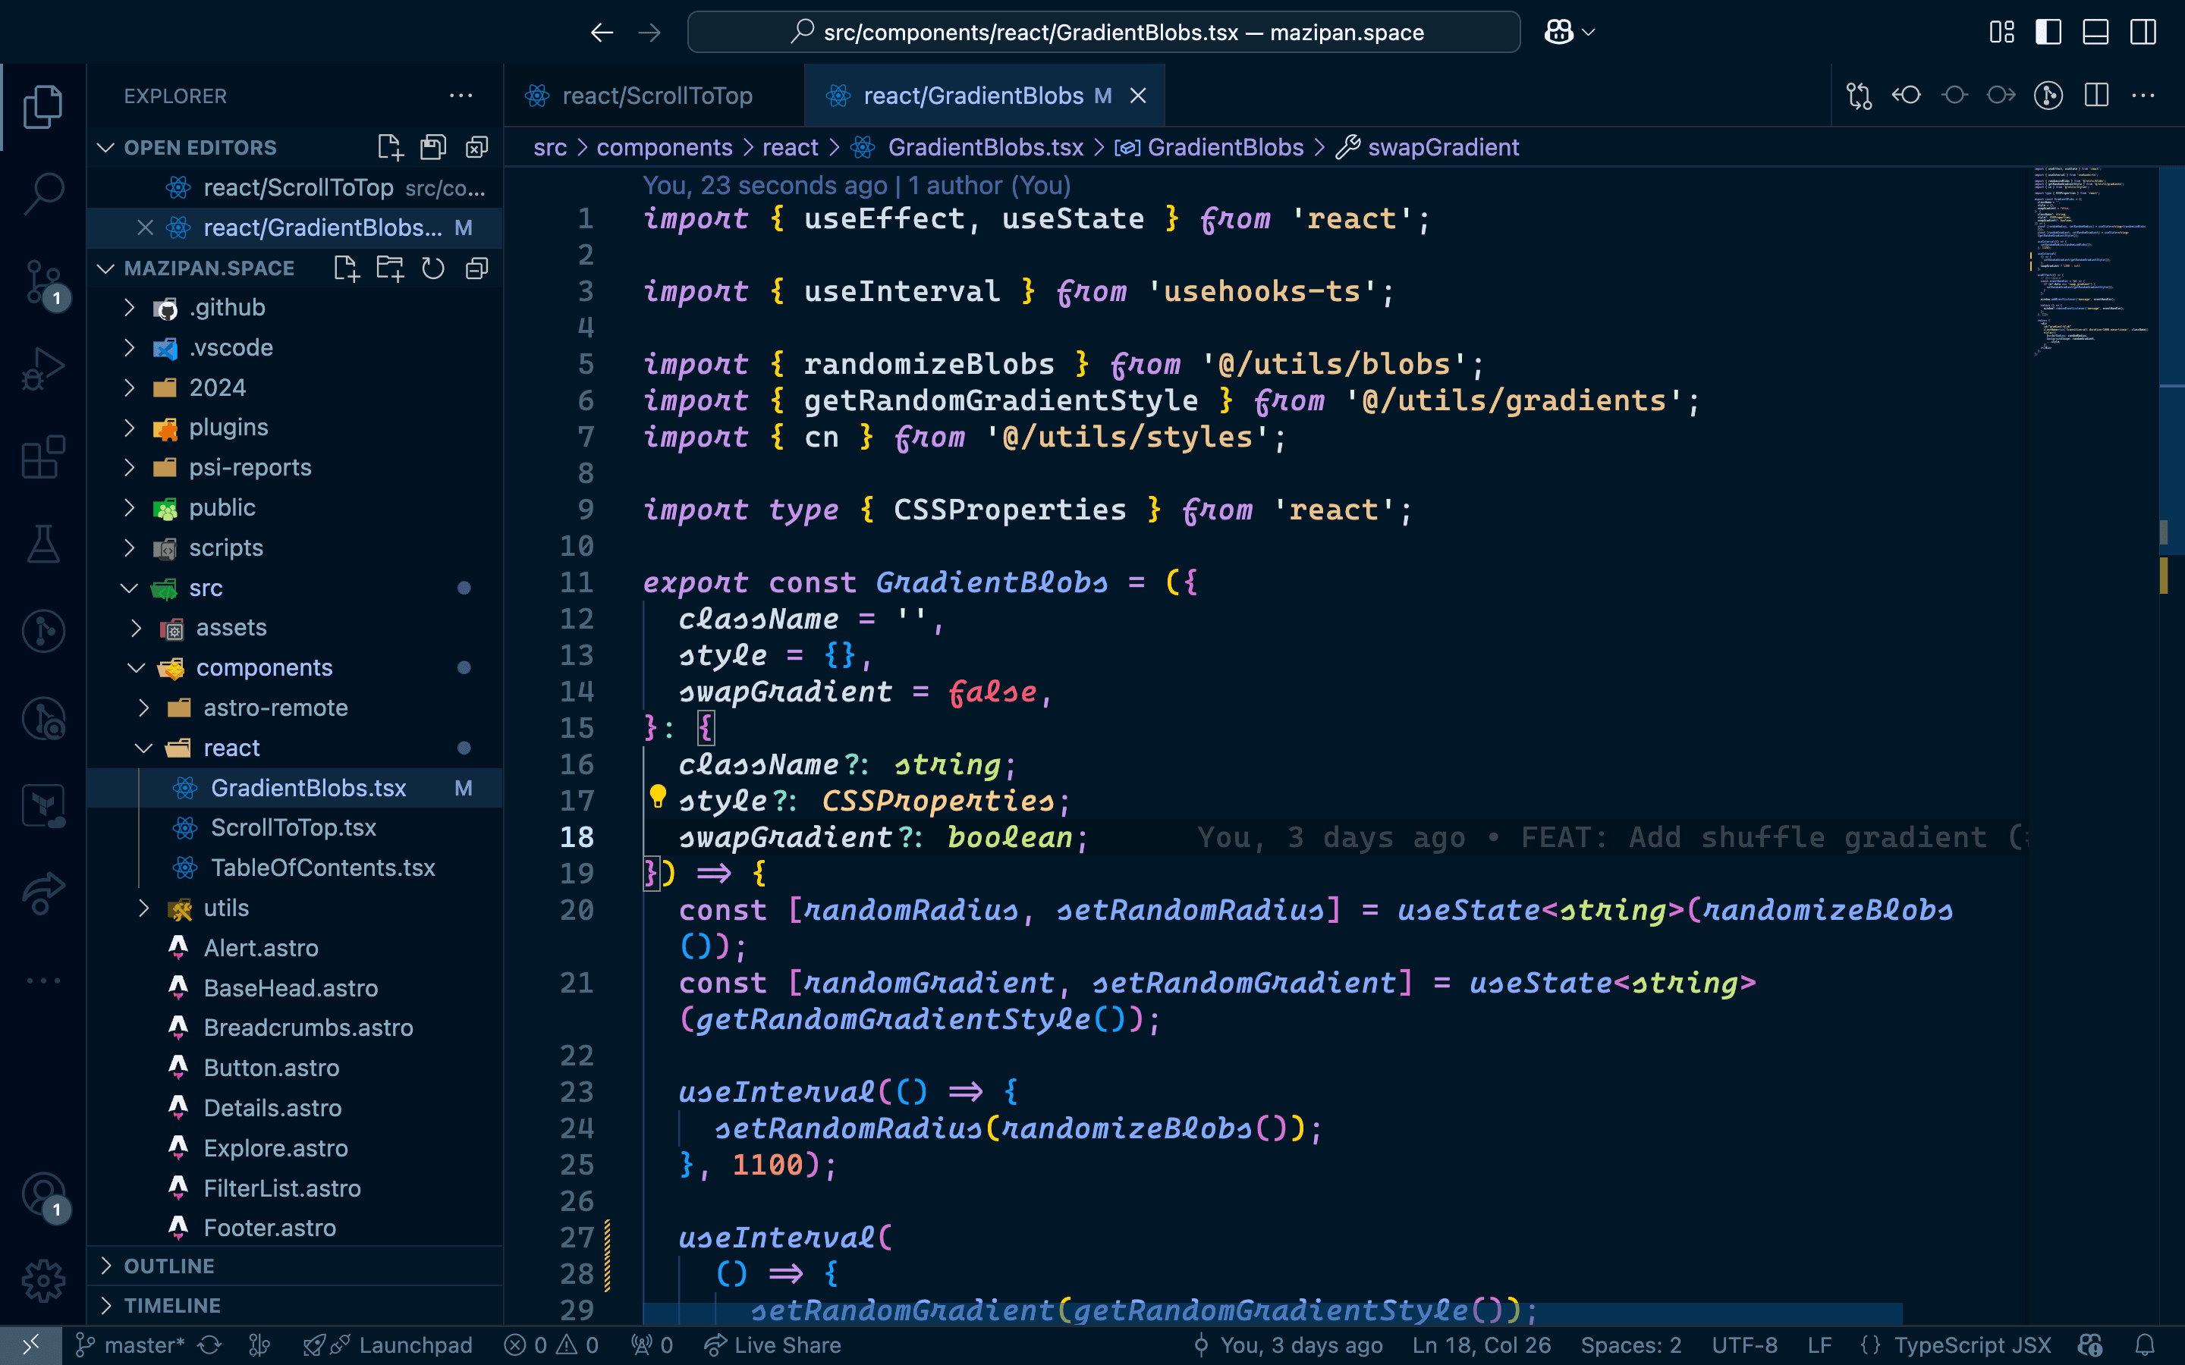
Task: Toggle the primary side bar visibility
Action: point(2048,33)
